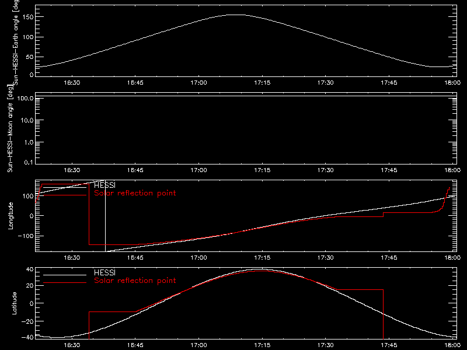Click red legend line sample in Longitude plot

click(65, 195)
